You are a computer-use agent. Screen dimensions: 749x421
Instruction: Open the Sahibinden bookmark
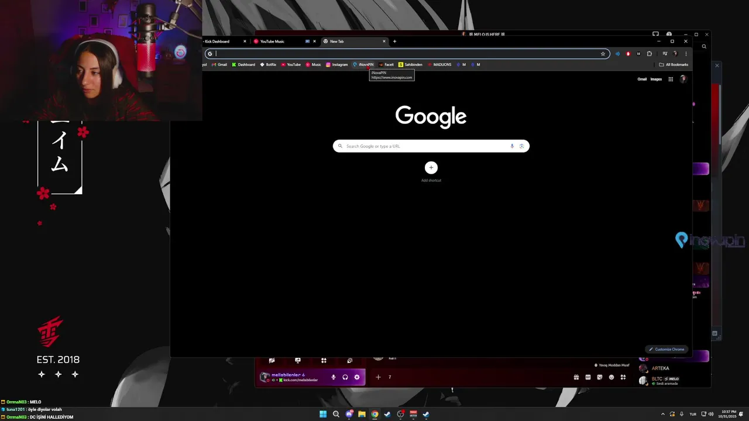pos(410,65)
